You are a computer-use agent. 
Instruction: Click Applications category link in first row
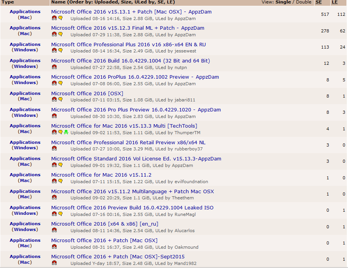(x=25, y=12)
